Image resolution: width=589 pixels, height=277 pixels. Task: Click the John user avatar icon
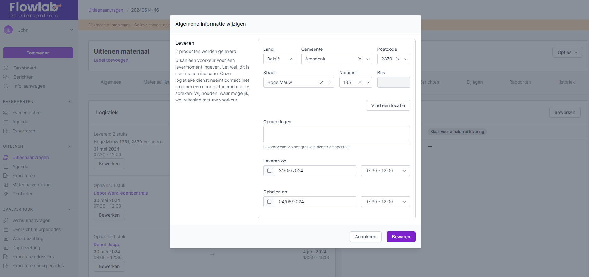tap(8, 30)
